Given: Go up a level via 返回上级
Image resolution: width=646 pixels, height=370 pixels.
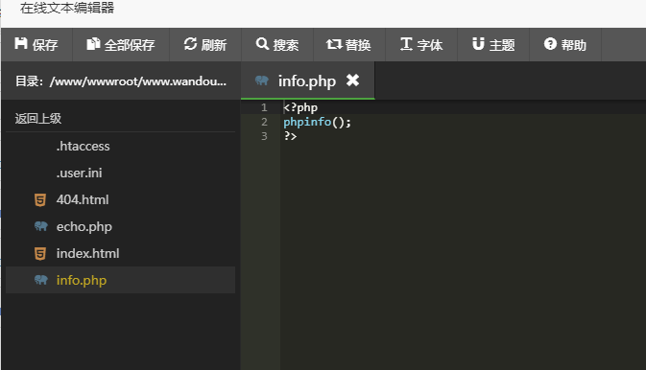Looking at the screenshot, I should click(x=38, y=119).
